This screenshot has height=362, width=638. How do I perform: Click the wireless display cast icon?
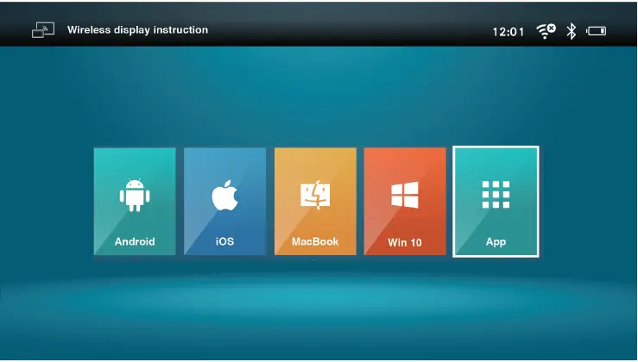[43, 30]
